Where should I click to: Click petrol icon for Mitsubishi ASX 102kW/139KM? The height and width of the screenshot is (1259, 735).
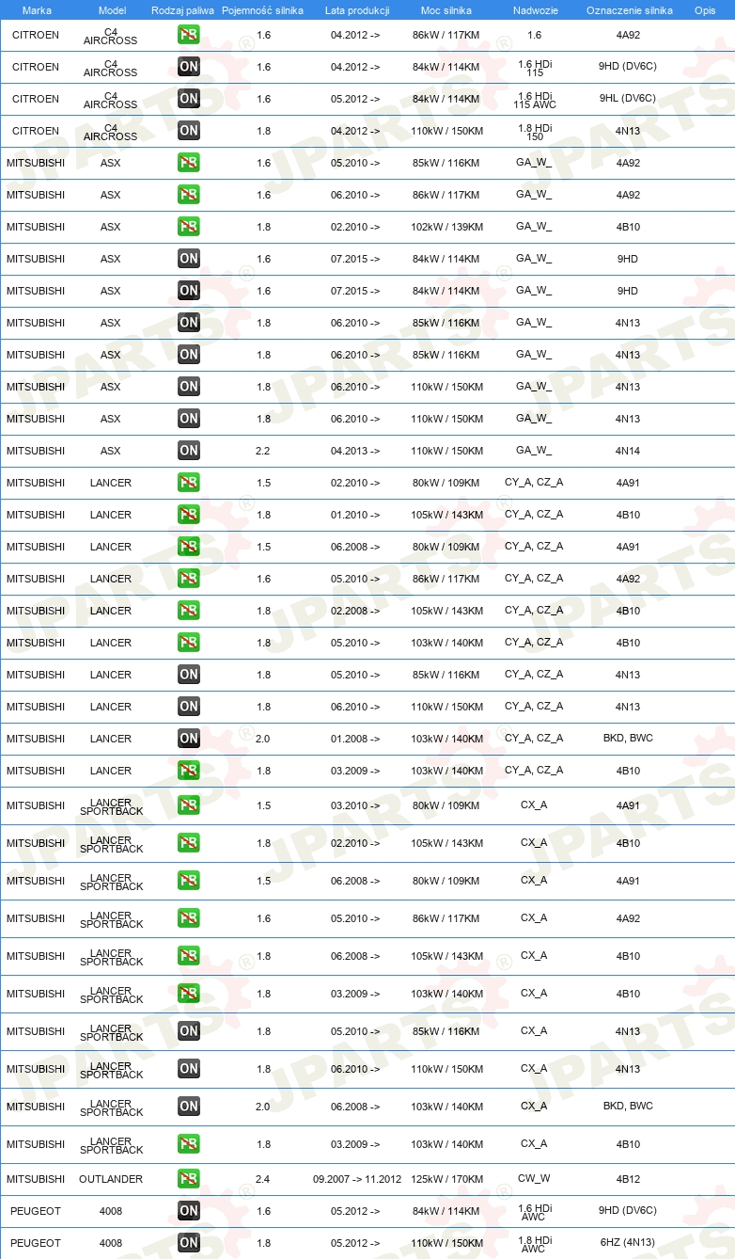(189, 227)
